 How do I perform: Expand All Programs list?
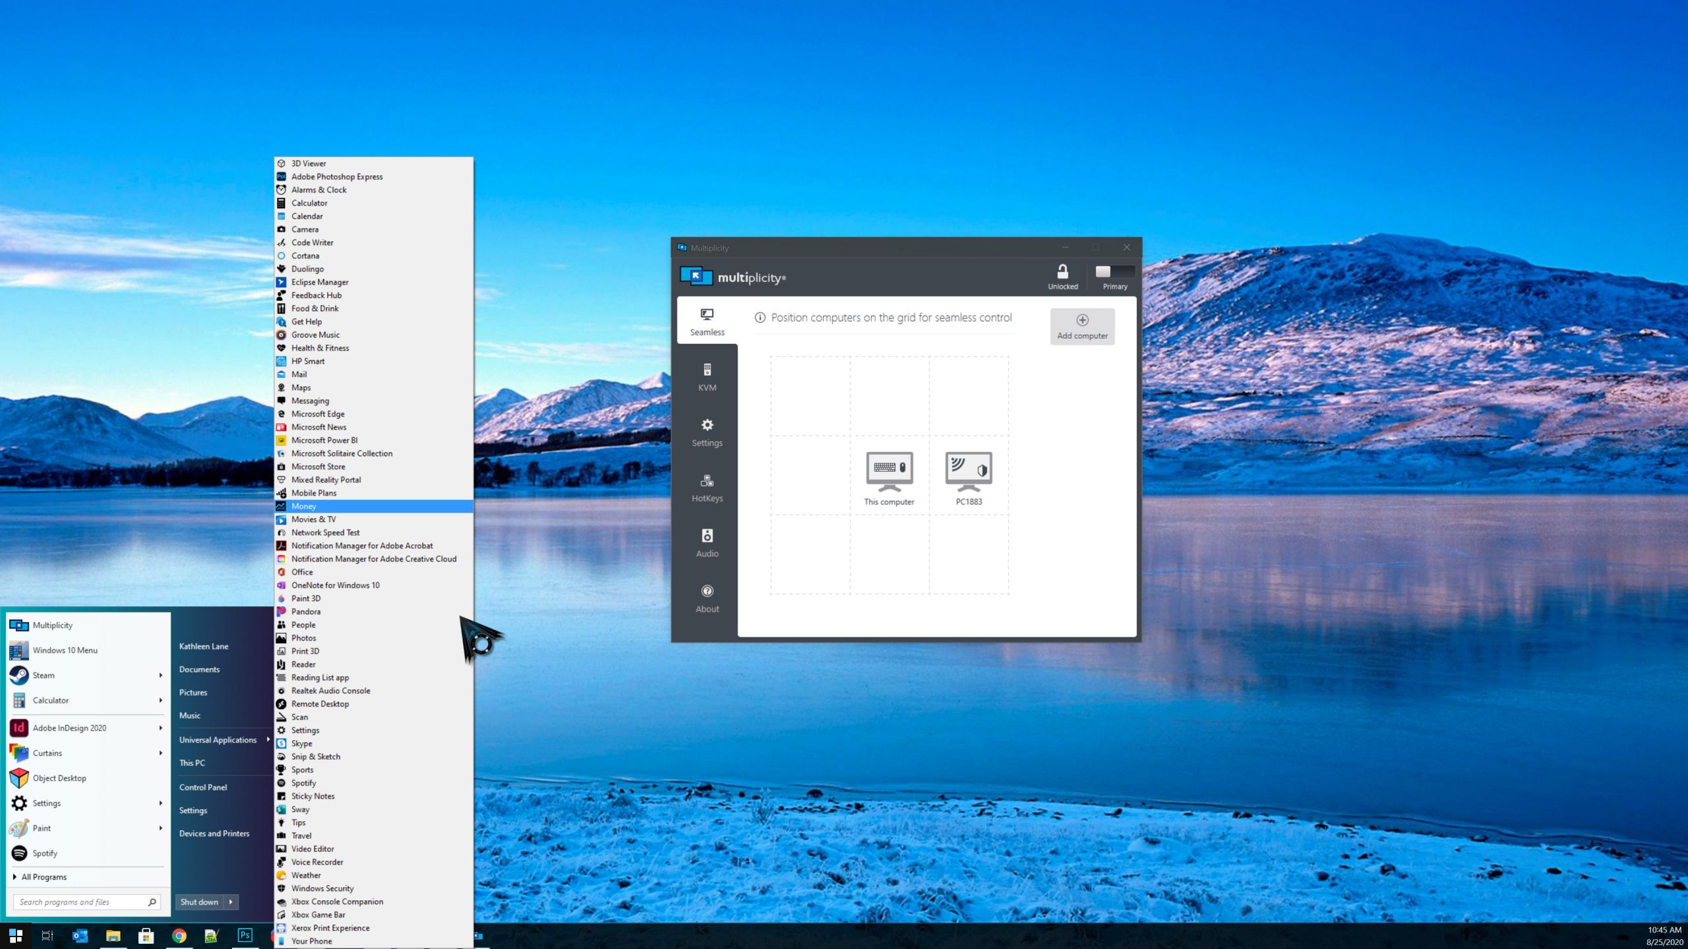(44, 877)
